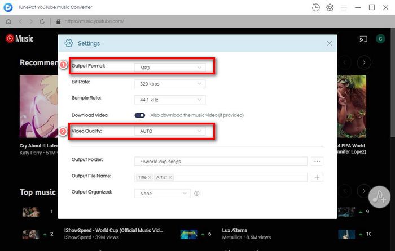Open conversion history clock icon

coord(315,7)
